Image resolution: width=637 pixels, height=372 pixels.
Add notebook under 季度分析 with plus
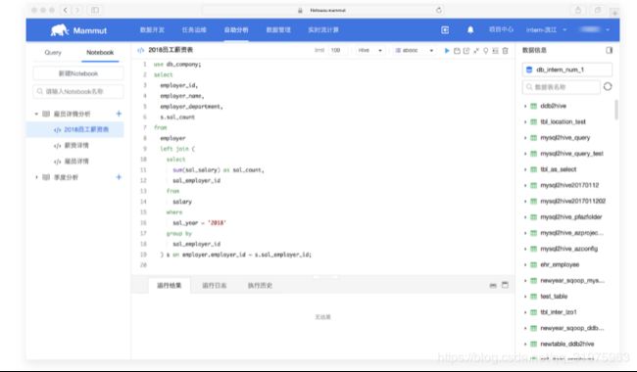point(119,177)
